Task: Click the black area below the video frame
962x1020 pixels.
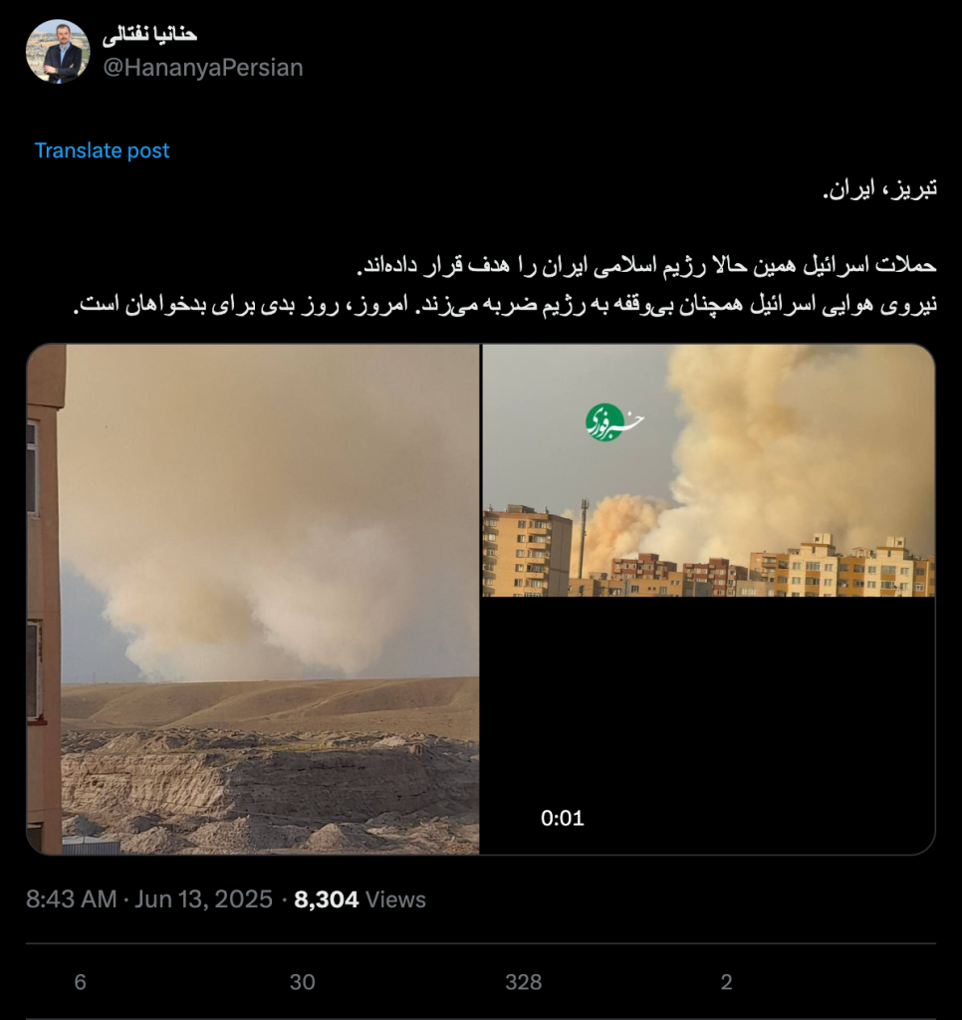Action: pyautogui.click(x=708, y=725)
